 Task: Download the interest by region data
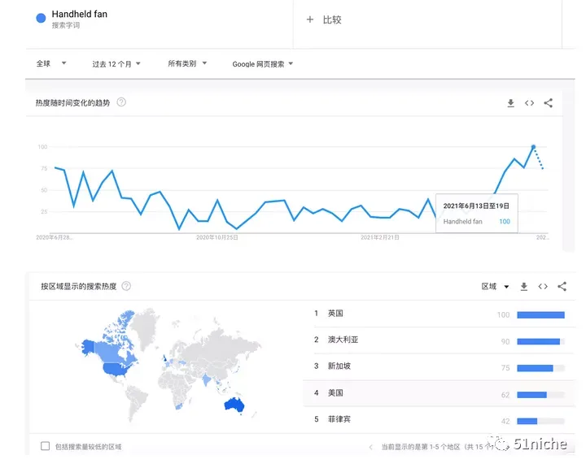(x=524, y=287)
